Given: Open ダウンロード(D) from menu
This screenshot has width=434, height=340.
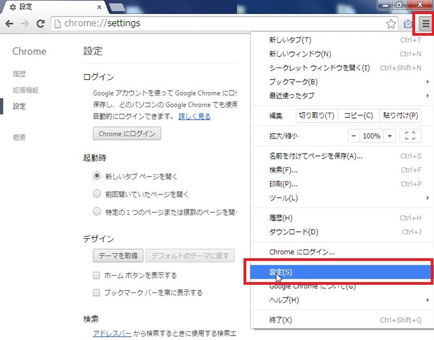Looking at the screenshot, I should [341, 232].
